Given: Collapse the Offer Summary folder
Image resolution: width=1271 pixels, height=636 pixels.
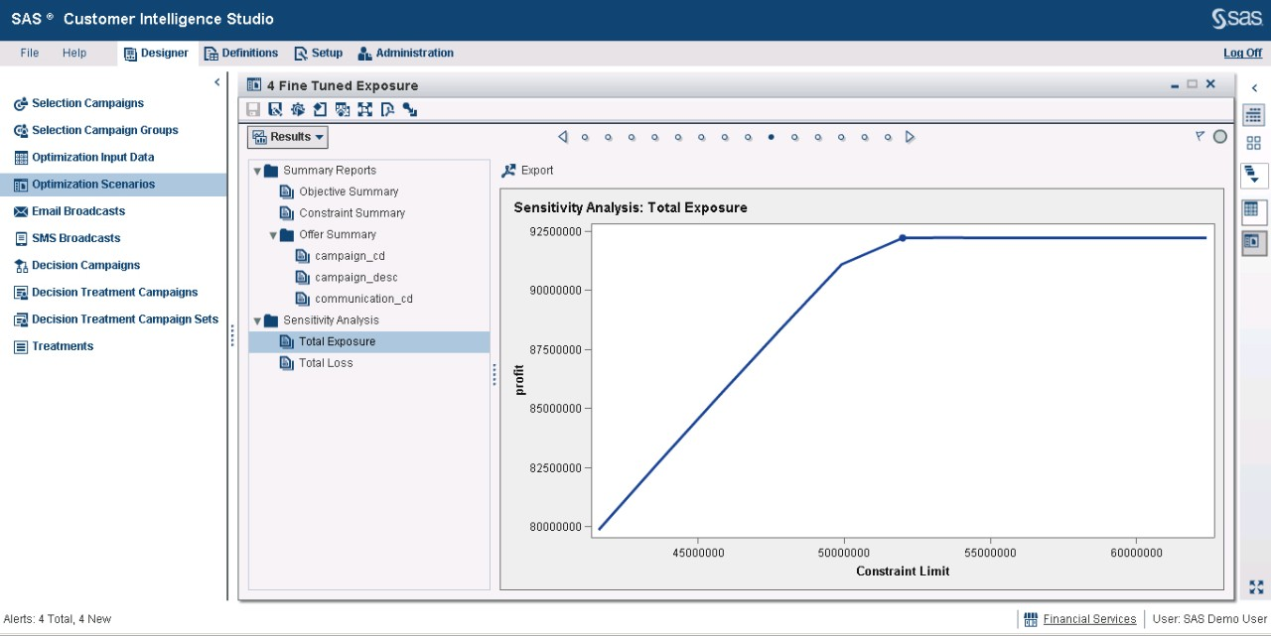Looking at the screenshot, I should pyautogui.click(x=273, y=235).
